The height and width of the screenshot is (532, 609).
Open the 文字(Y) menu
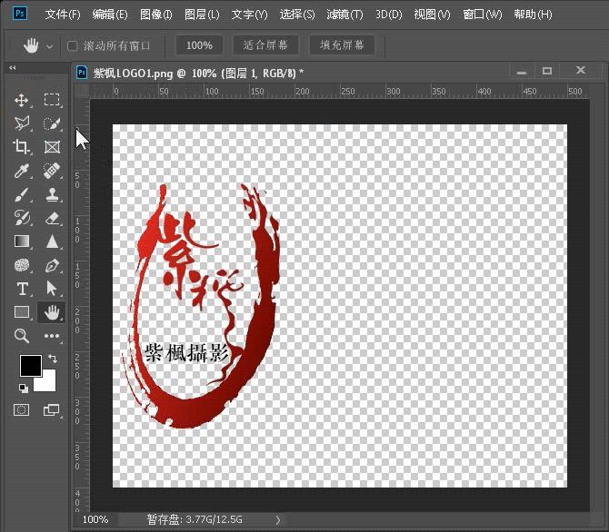coord(249,15)
